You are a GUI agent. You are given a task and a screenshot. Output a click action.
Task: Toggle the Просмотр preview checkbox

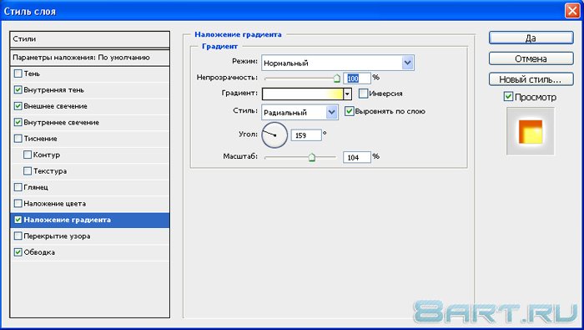[x=508, y=97]
